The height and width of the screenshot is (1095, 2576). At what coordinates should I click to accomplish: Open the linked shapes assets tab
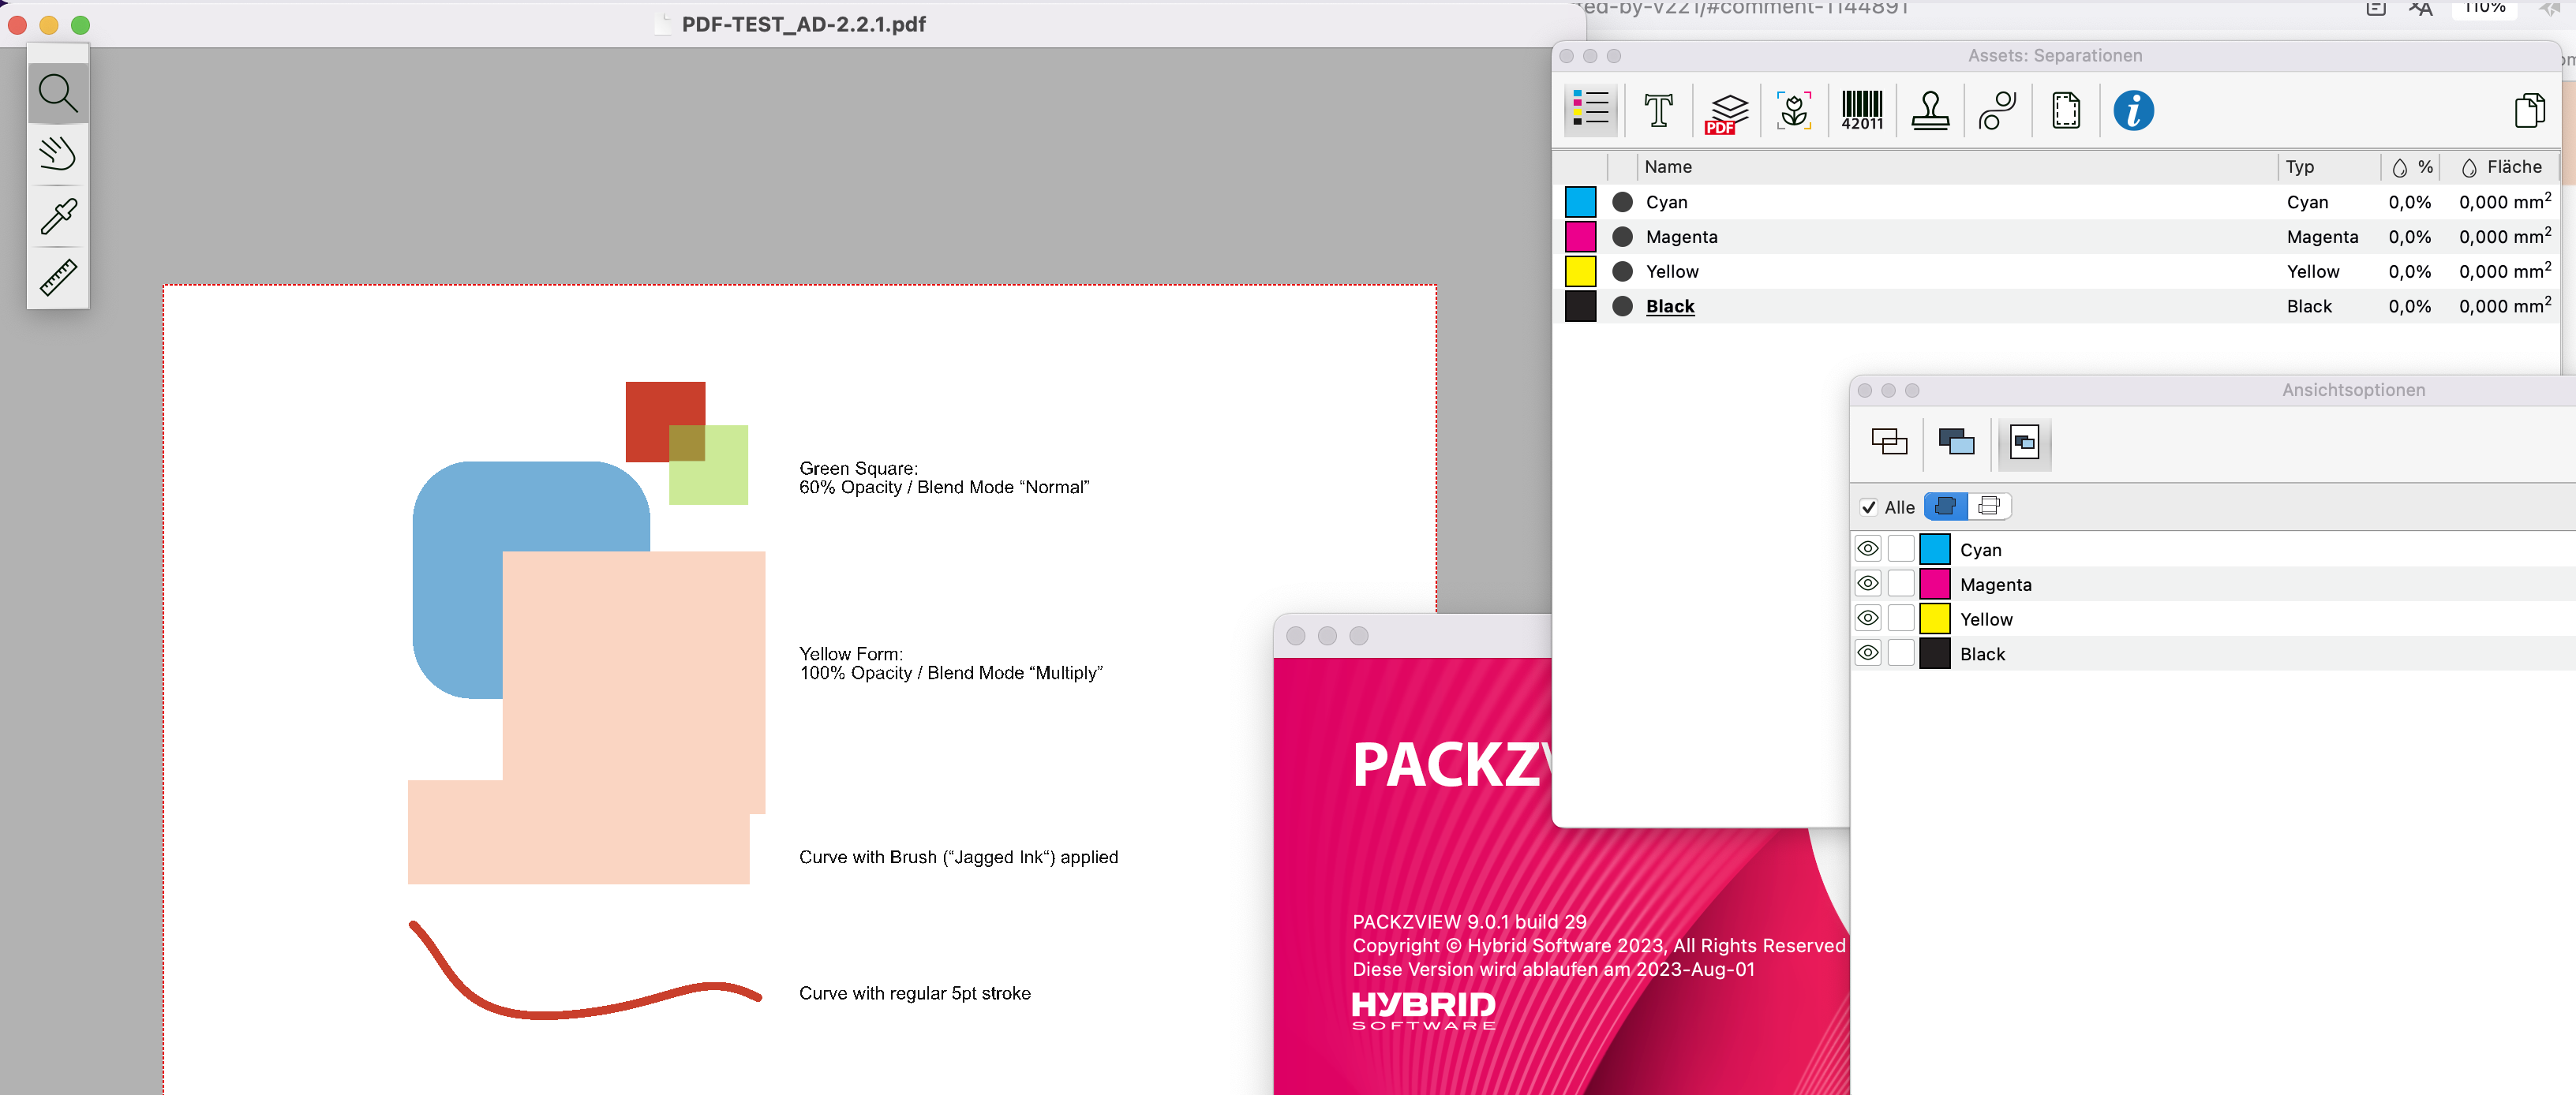1998,110
